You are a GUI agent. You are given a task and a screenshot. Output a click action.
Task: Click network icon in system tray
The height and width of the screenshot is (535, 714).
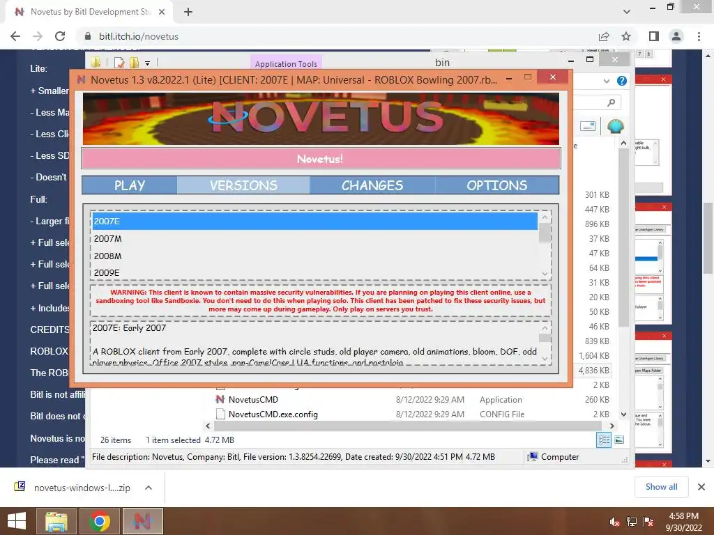point(632,522)
